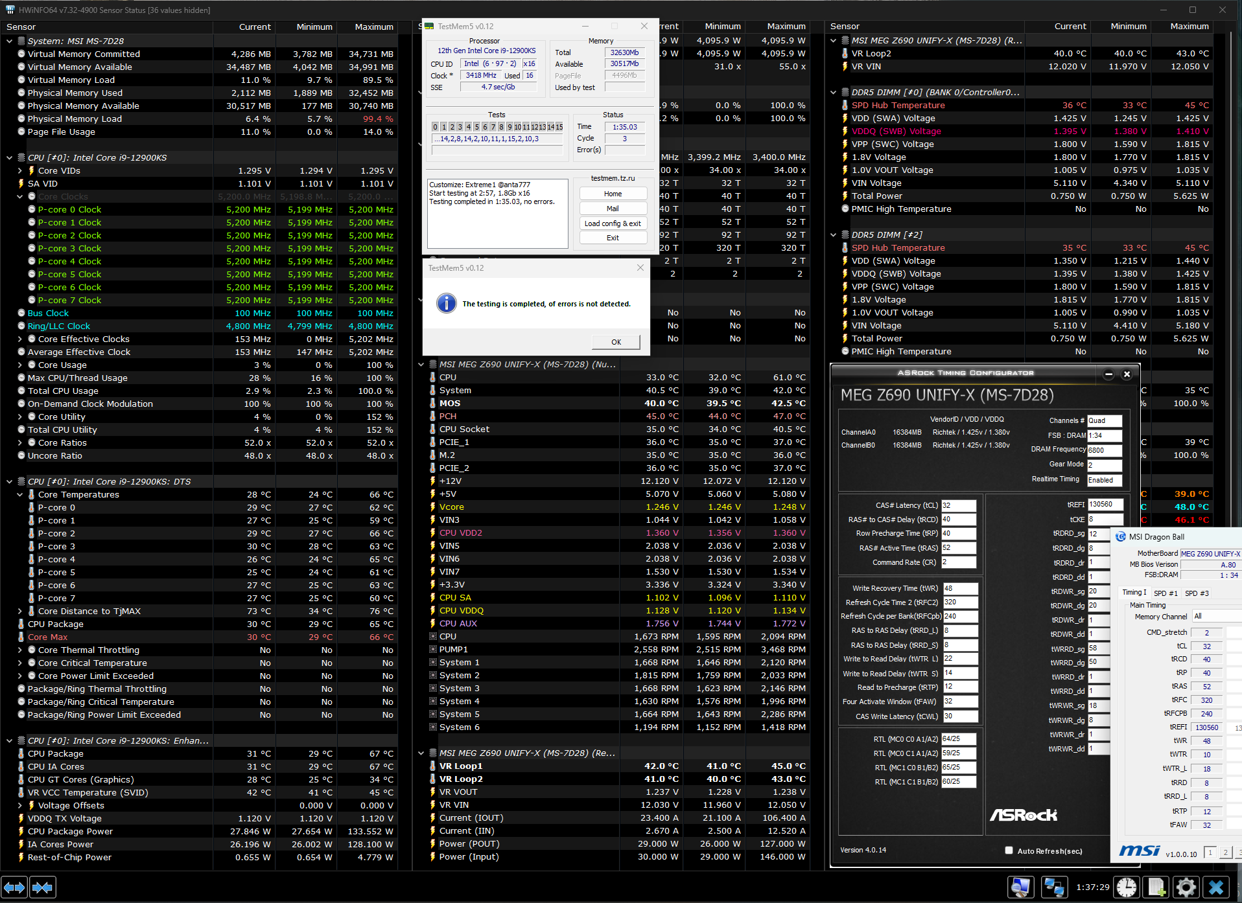Click the log file document icon in HWiNFO toolbar
This screenshot has height=903, width=1242.
tap(1156, 887)
